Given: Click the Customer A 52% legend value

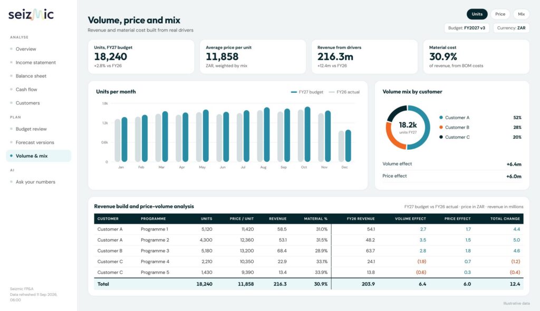Looking at the screenshot, I should (517, 118).
